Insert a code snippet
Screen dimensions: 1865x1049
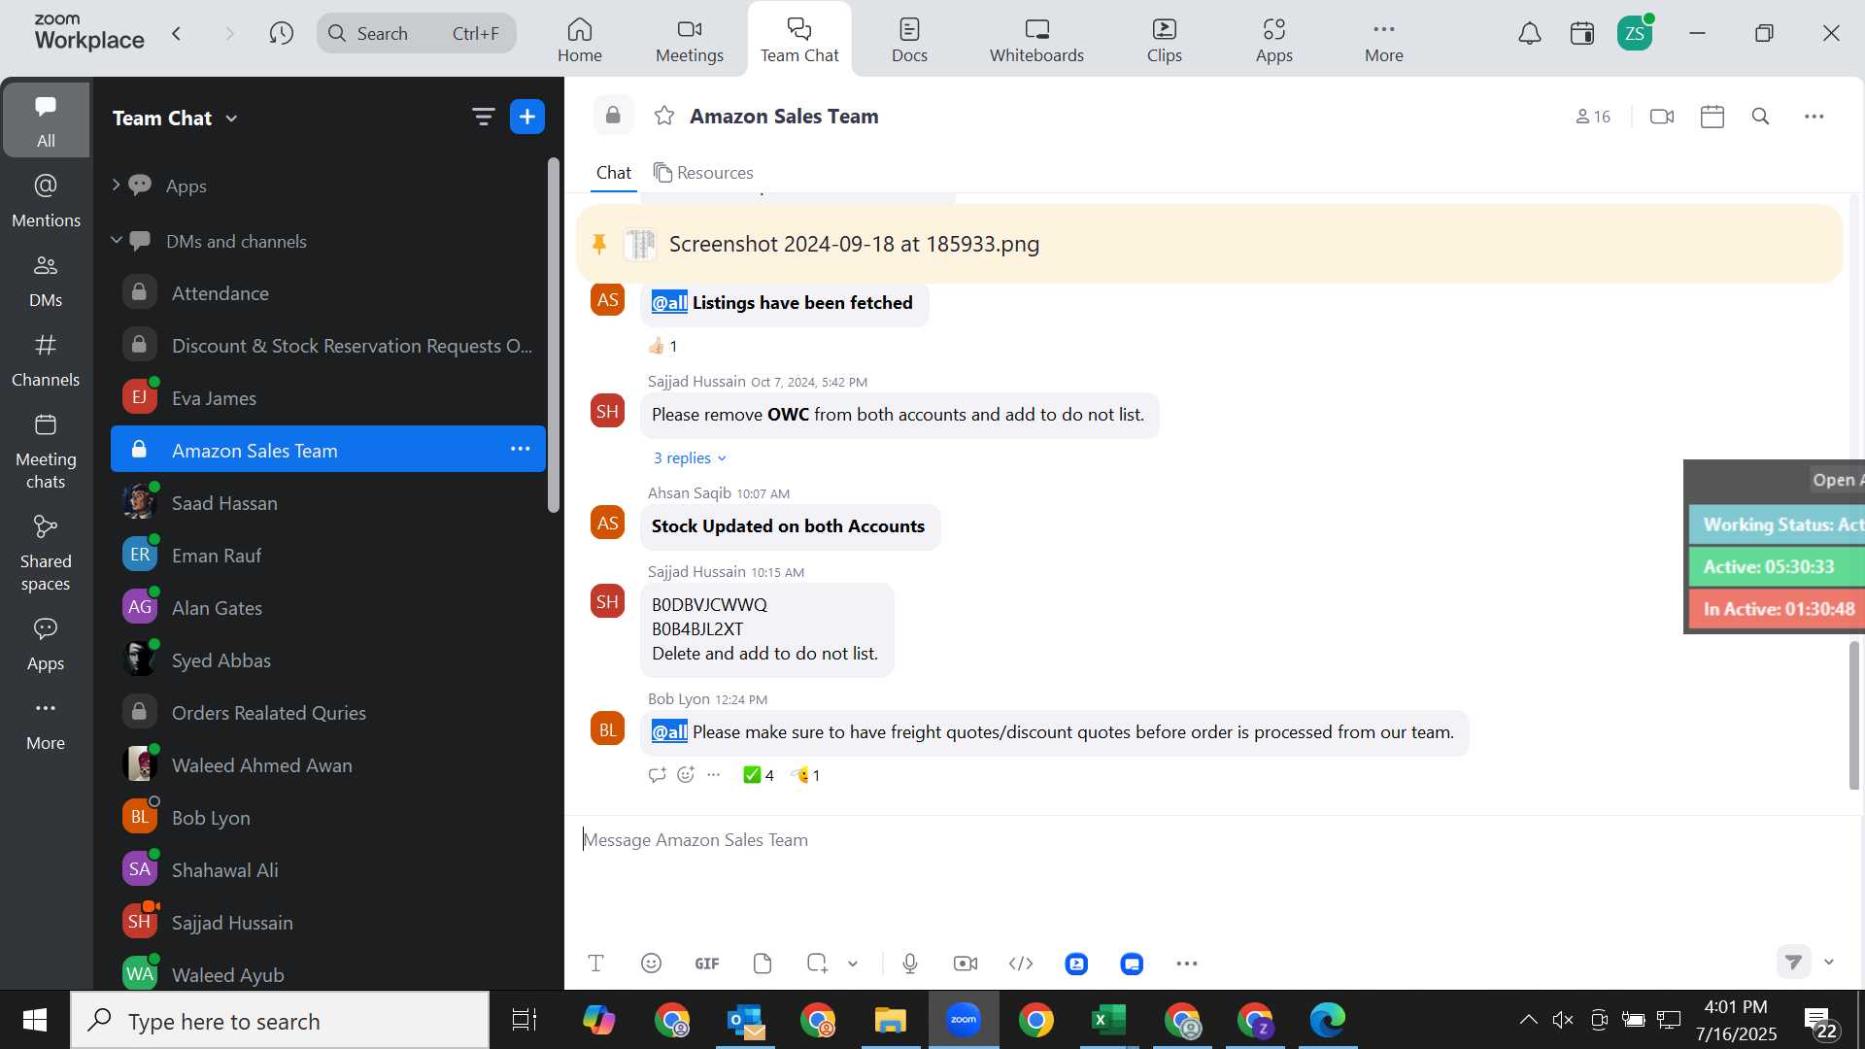(1021, 964)
